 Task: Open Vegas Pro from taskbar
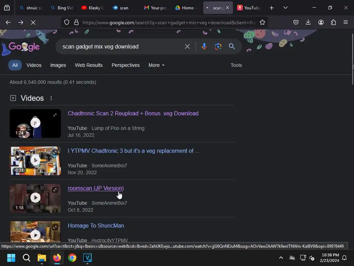coord(87,258)
